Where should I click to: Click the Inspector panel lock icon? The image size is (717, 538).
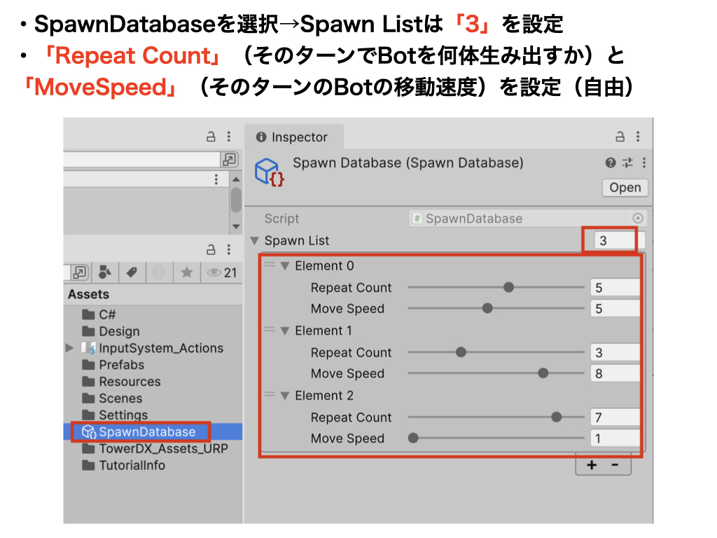pyautogui.click(x=620, y=137)
